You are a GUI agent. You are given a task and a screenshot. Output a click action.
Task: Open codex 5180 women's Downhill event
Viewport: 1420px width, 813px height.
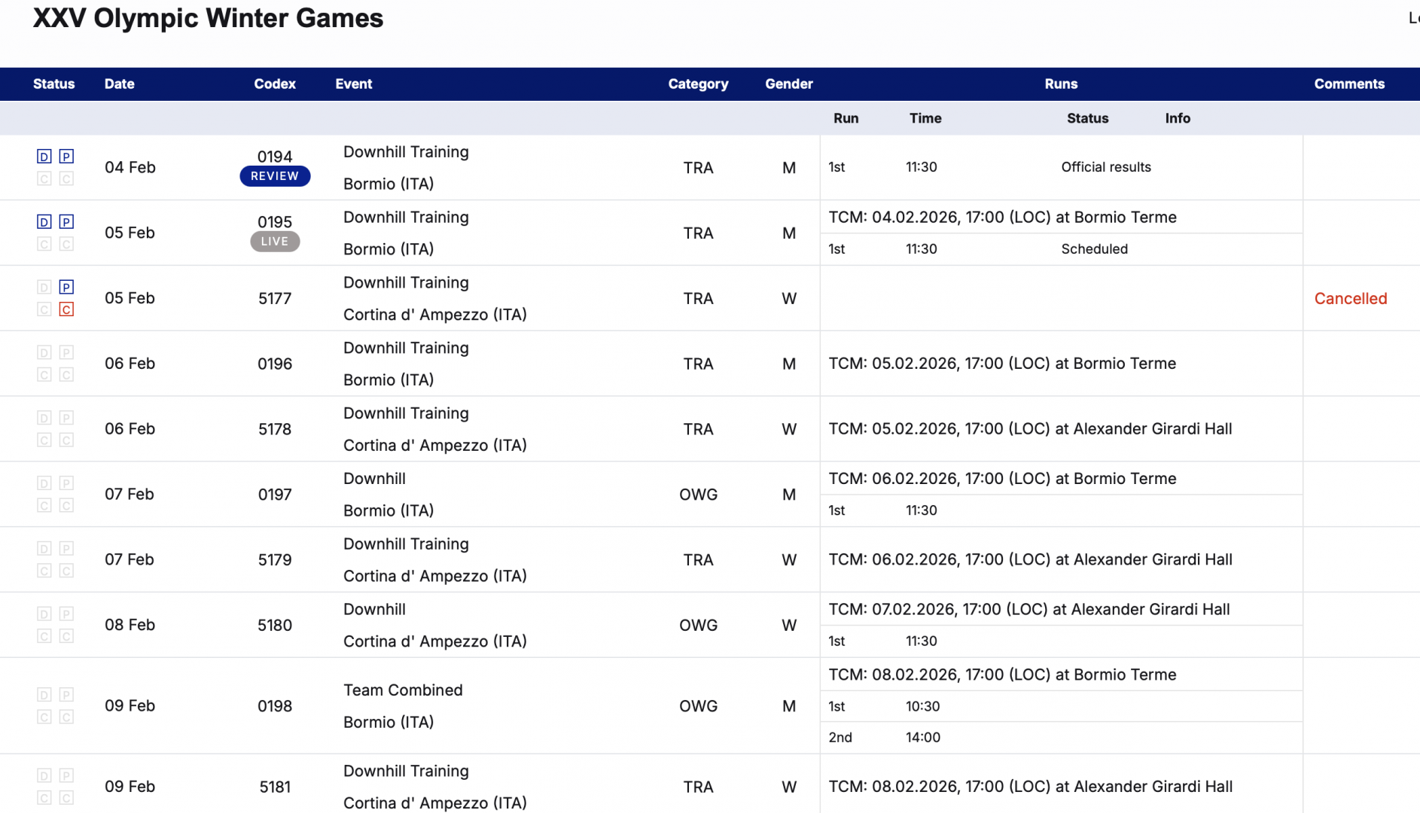[x=374, y=610]
